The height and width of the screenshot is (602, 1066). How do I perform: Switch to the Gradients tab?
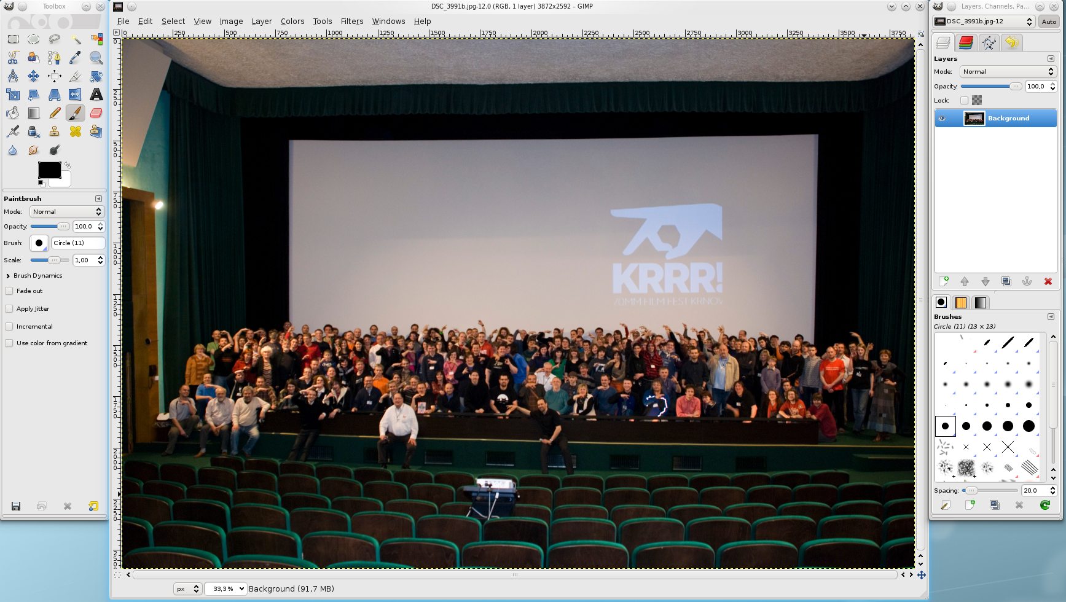coord(981,302)
